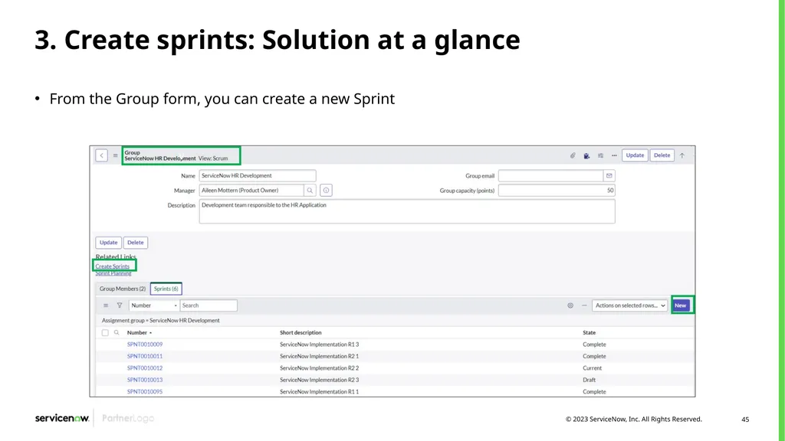
Task: Click into the Name field
Action: pyautogui.click(x=258, y=175)
